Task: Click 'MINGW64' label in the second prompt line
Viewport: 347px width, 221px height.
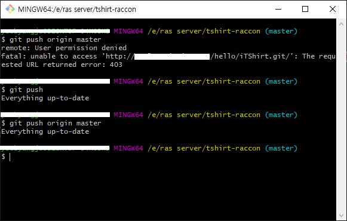Action: [128, 81]
